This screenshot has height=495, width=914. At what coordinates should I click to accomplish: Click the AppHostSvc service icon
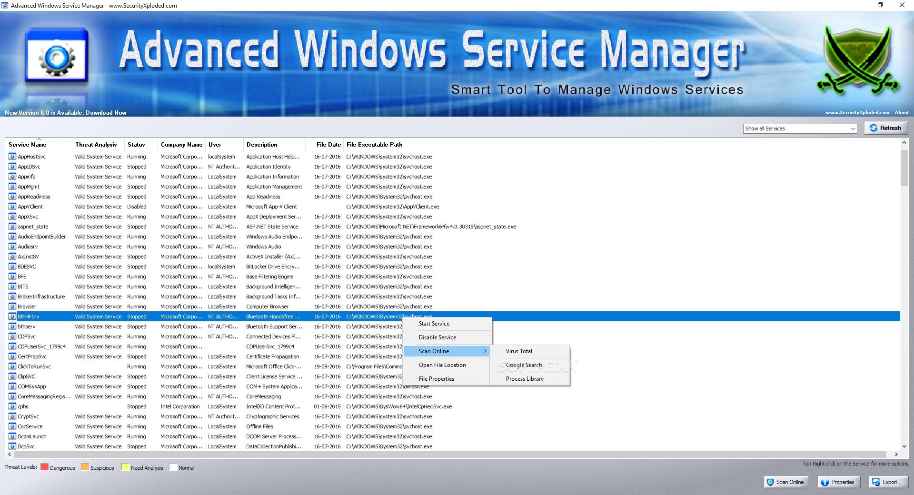pos(12,157)
